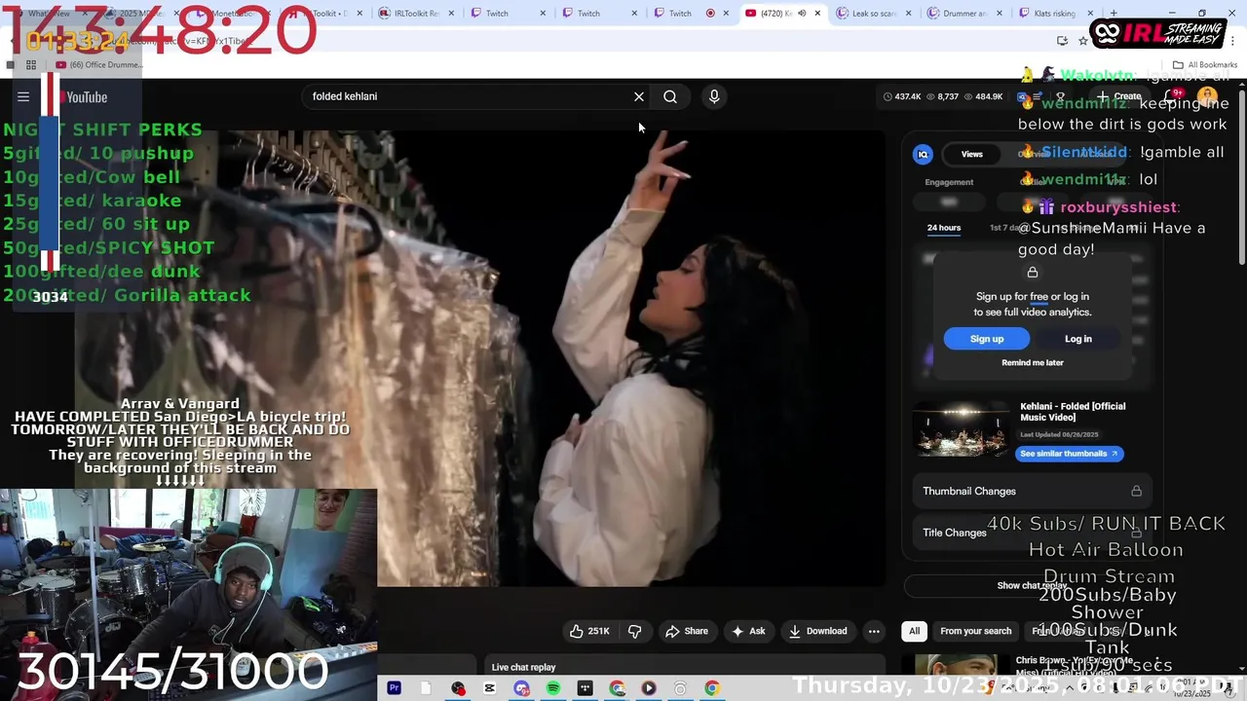Open the account avatar menu
Viewport: 1247px width, 701px height.
tap(1208, 96)
